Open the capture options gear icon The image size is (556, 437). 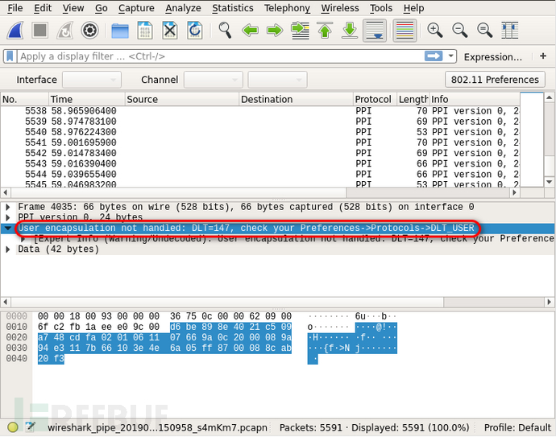89,31
